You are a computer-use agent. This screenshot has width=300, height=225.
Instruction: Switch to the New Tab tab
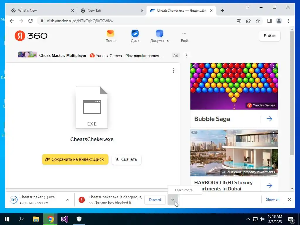click(x=112, y=11)
